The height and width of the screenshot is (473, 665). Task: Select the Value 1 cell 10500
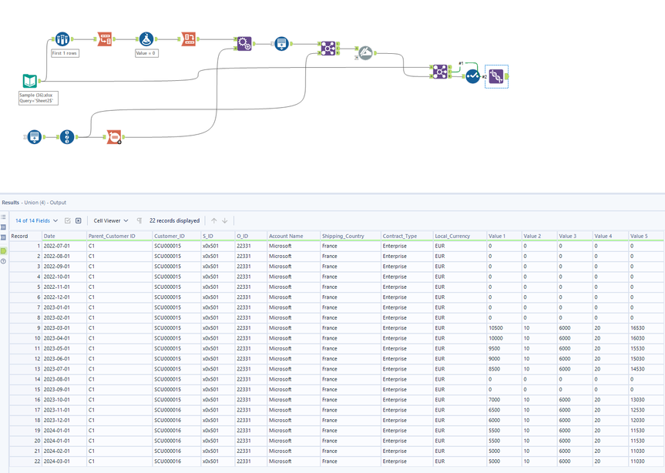pyautogui.click(x=505, y=328)
